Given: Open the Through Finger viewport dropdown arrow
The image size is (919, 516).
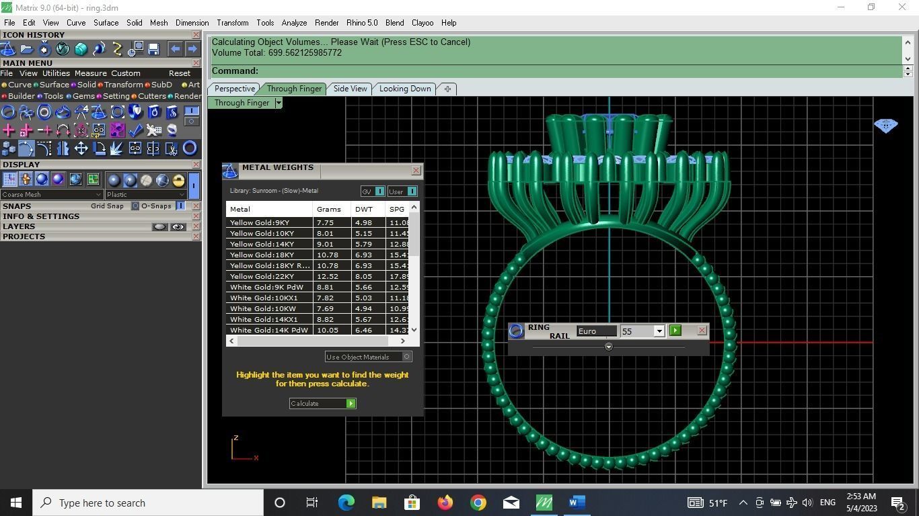Looking at the screenshot, I should tap(279, 103).
